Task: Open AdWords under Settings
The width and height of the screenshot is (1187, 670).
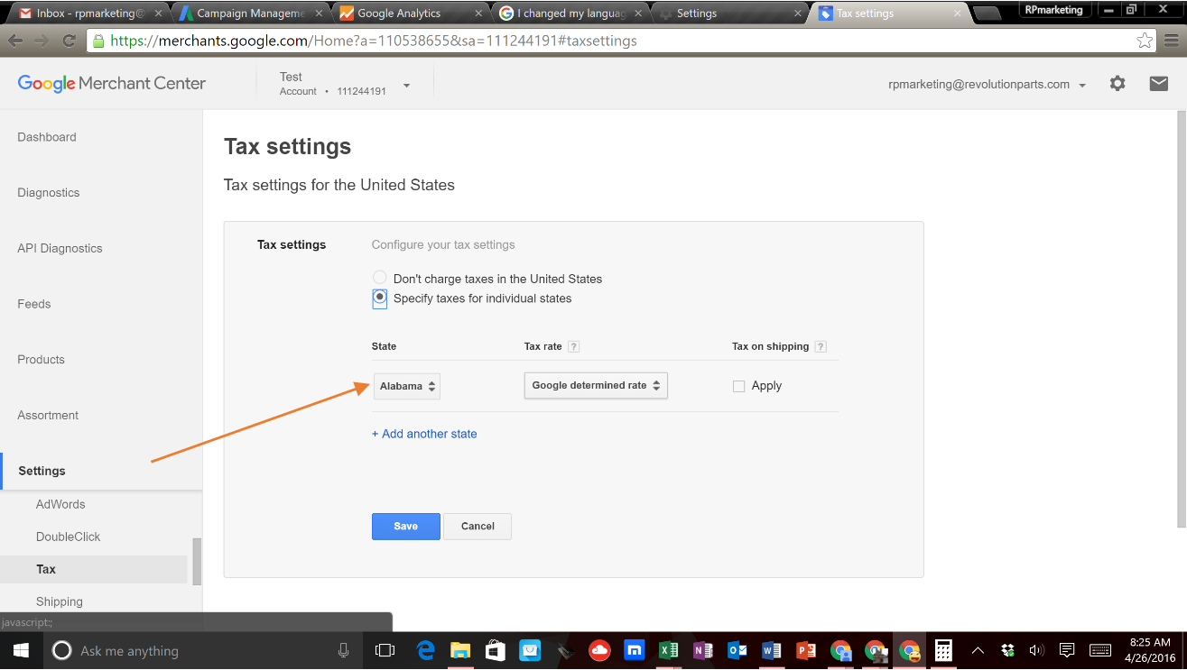Action: 60,504
